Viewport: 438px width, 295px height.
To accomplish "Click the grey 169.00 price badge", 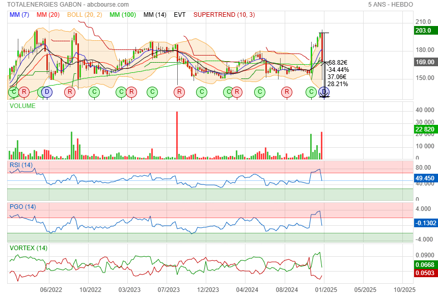I will 425,62.
